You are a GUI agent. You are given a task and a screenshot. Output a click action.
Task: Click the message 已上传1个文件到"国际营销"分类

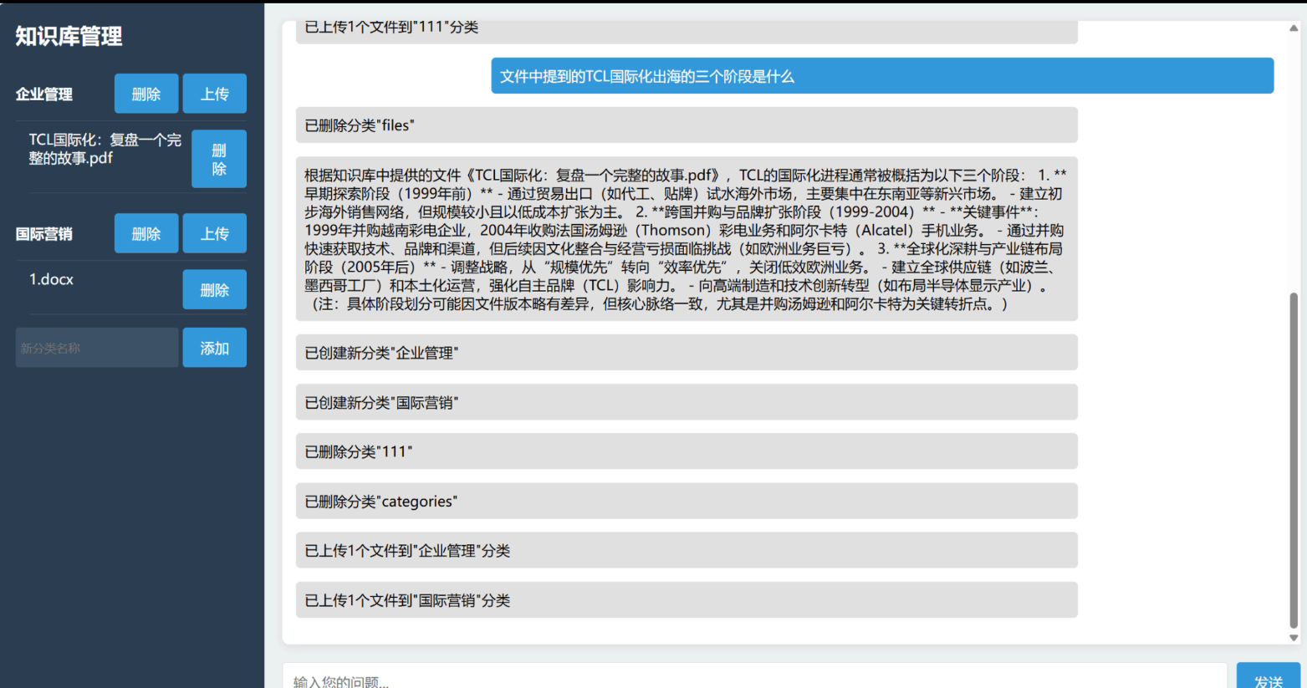(x=687, y=600)
